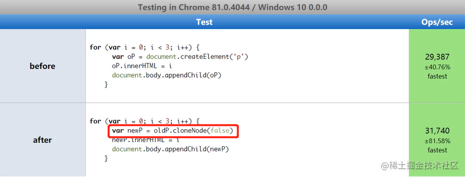Click the 29,387 ops/sec result
This screenshot has height=177, width=465.
(x=437, y=57)
